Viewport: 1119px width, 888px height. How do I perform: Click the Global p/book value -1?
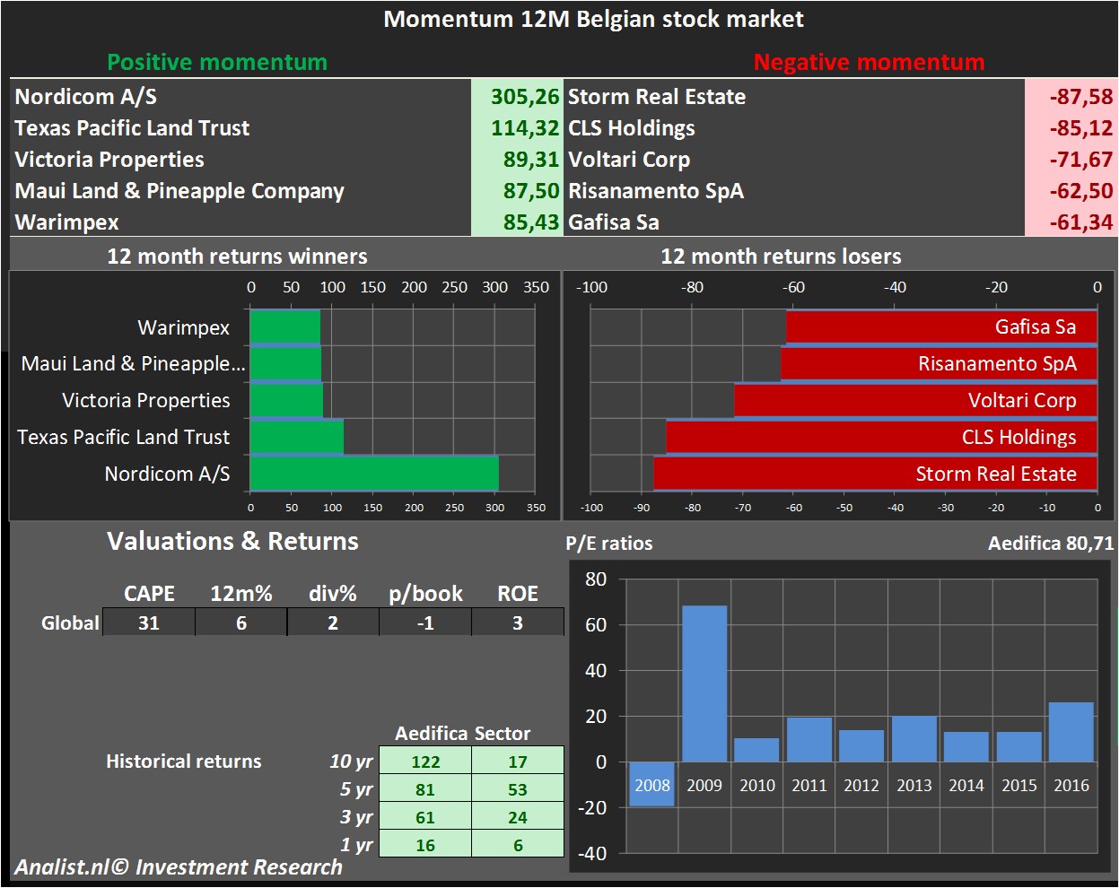[x=425, y=622]
